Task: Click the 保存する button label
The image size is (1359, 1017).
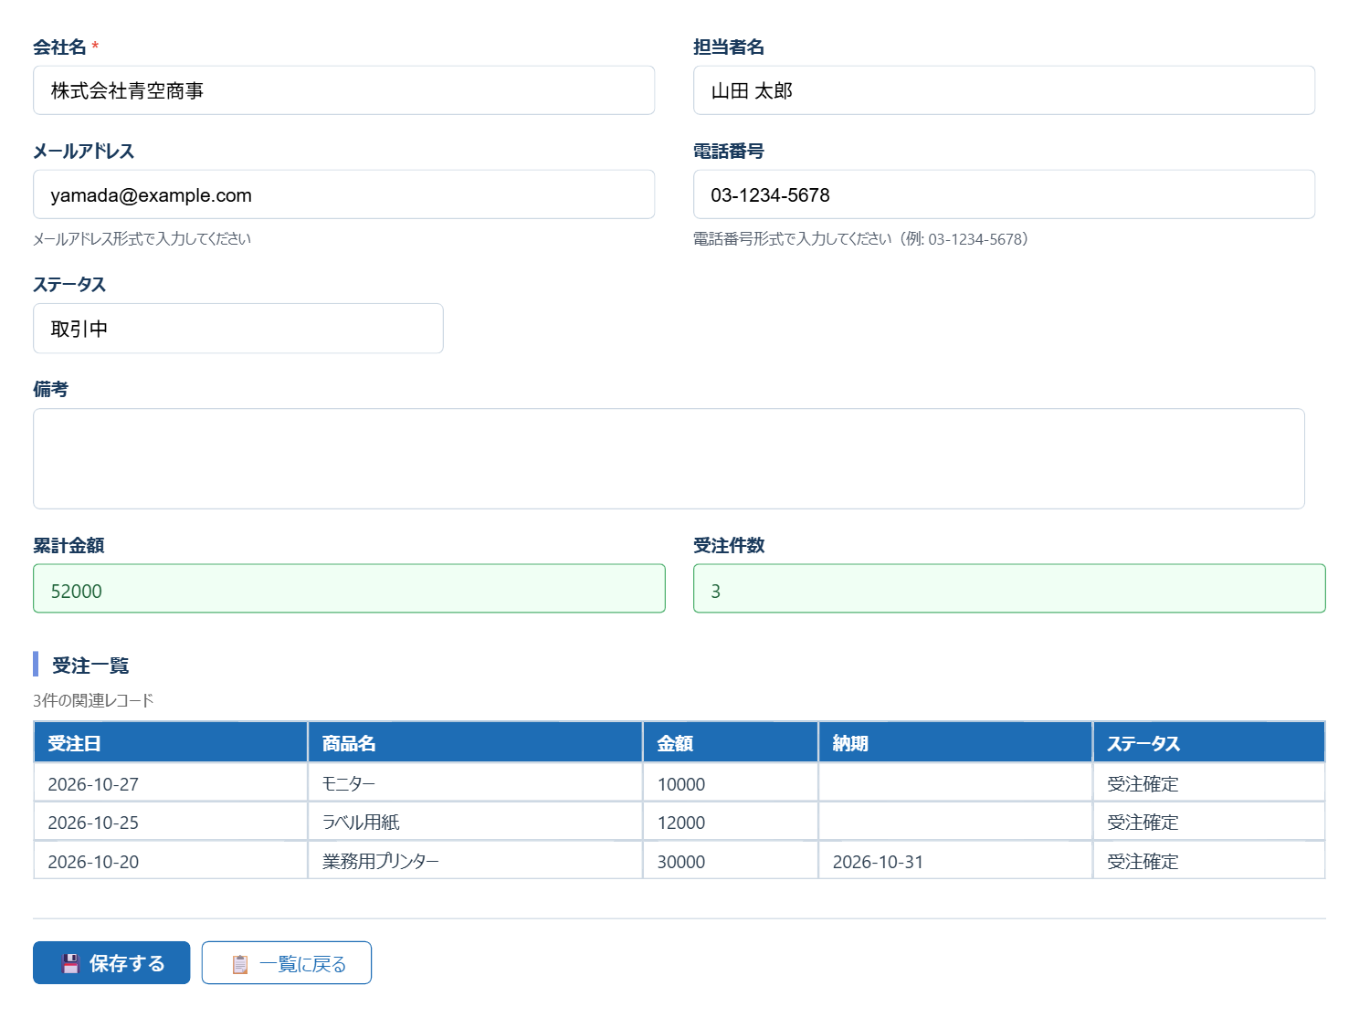Action: click(x=127, y=963)
